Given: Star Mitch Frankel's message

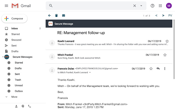Looking at the screenshot, I should click(x=165, y=55).
